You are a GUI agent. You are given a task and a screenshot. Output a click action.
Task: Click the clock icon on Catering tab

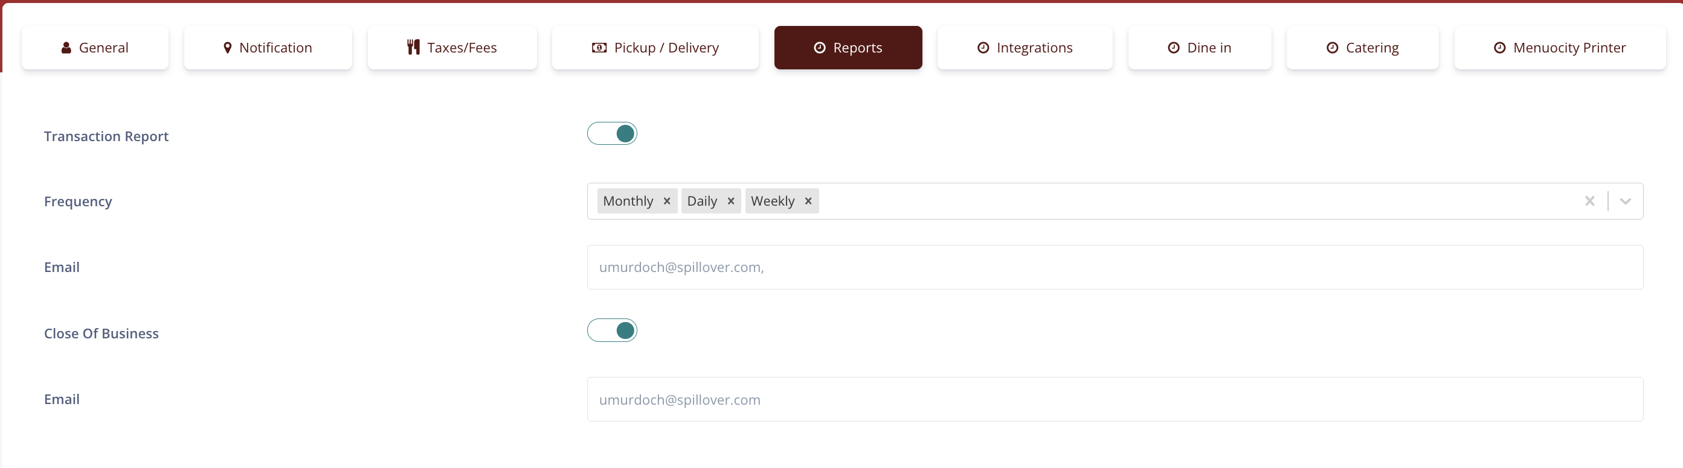click(x=1332, y=48)
